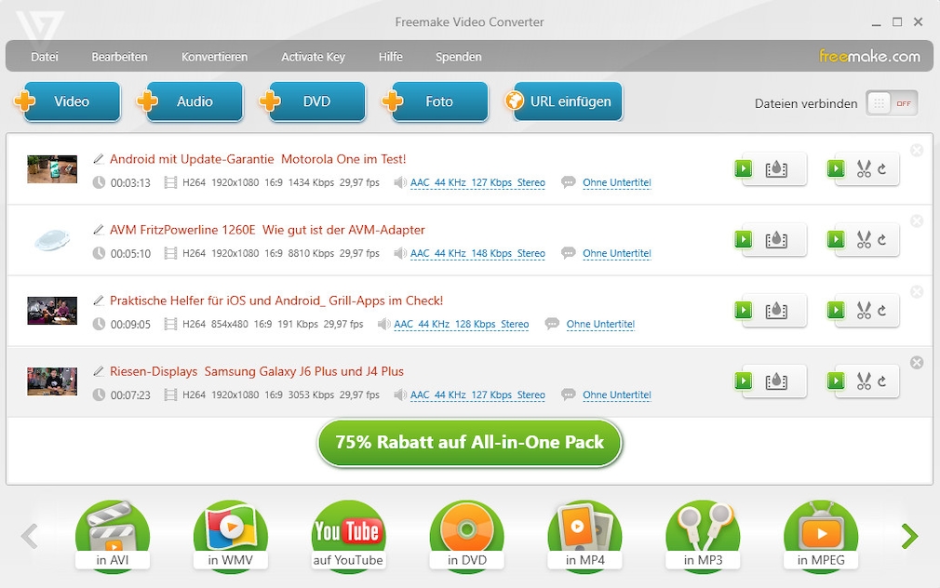Click the Samsung Galaxy J6 Plus video thumbnail
Screen dimensions: 940x588
tap(52, 382)
